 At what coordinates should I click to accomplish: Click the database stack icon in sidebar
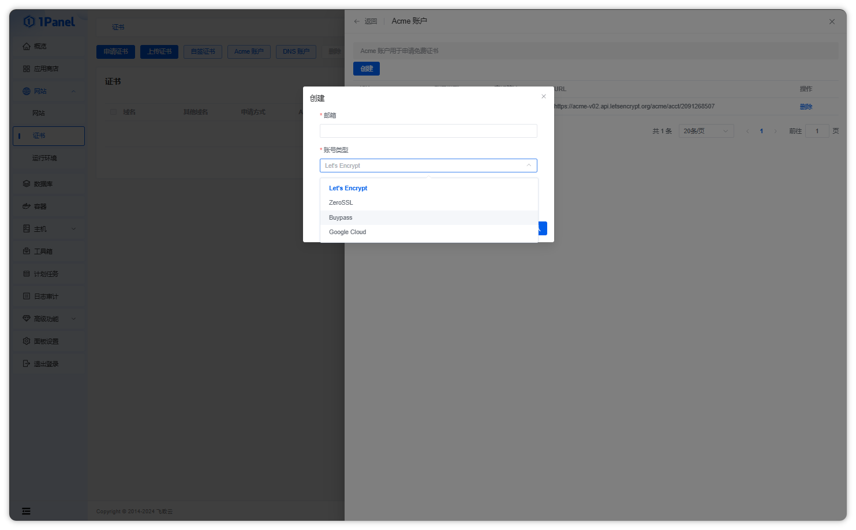point(27,184)
